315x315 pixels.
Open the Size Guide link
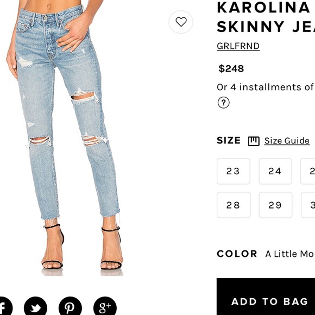(287, 141)
